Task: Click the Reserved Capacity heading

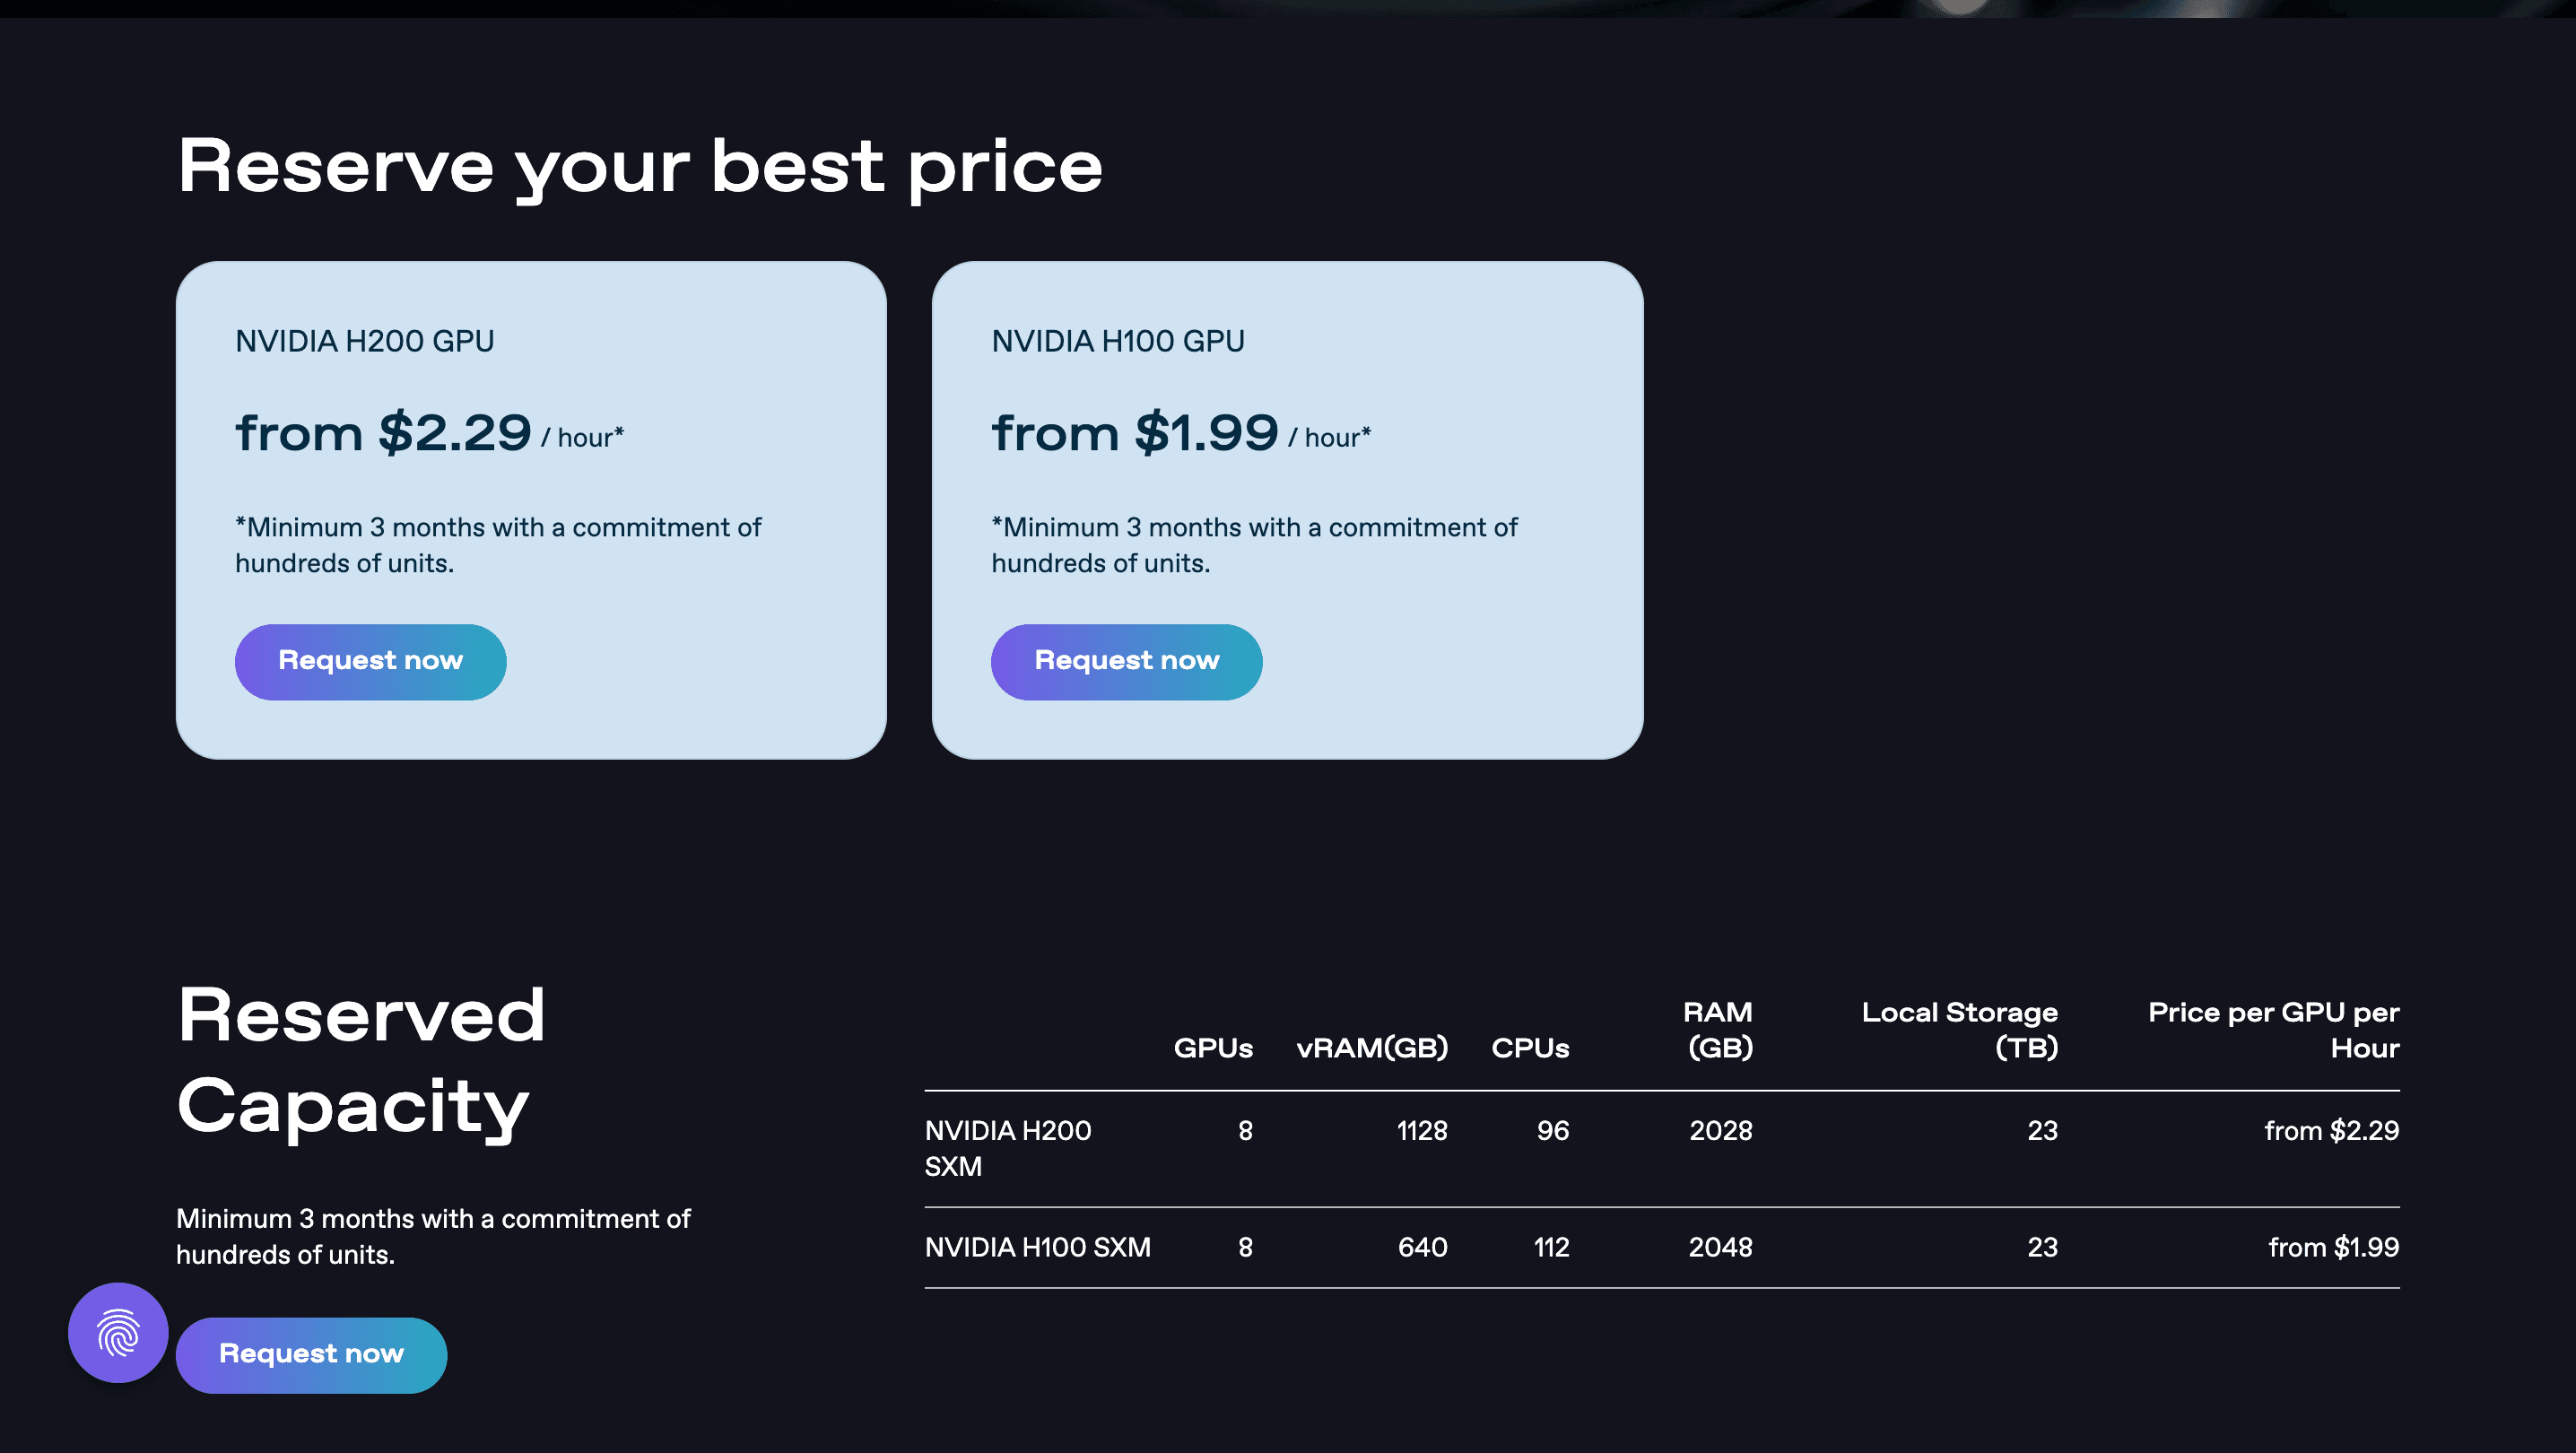Action: coord(360,1059)
